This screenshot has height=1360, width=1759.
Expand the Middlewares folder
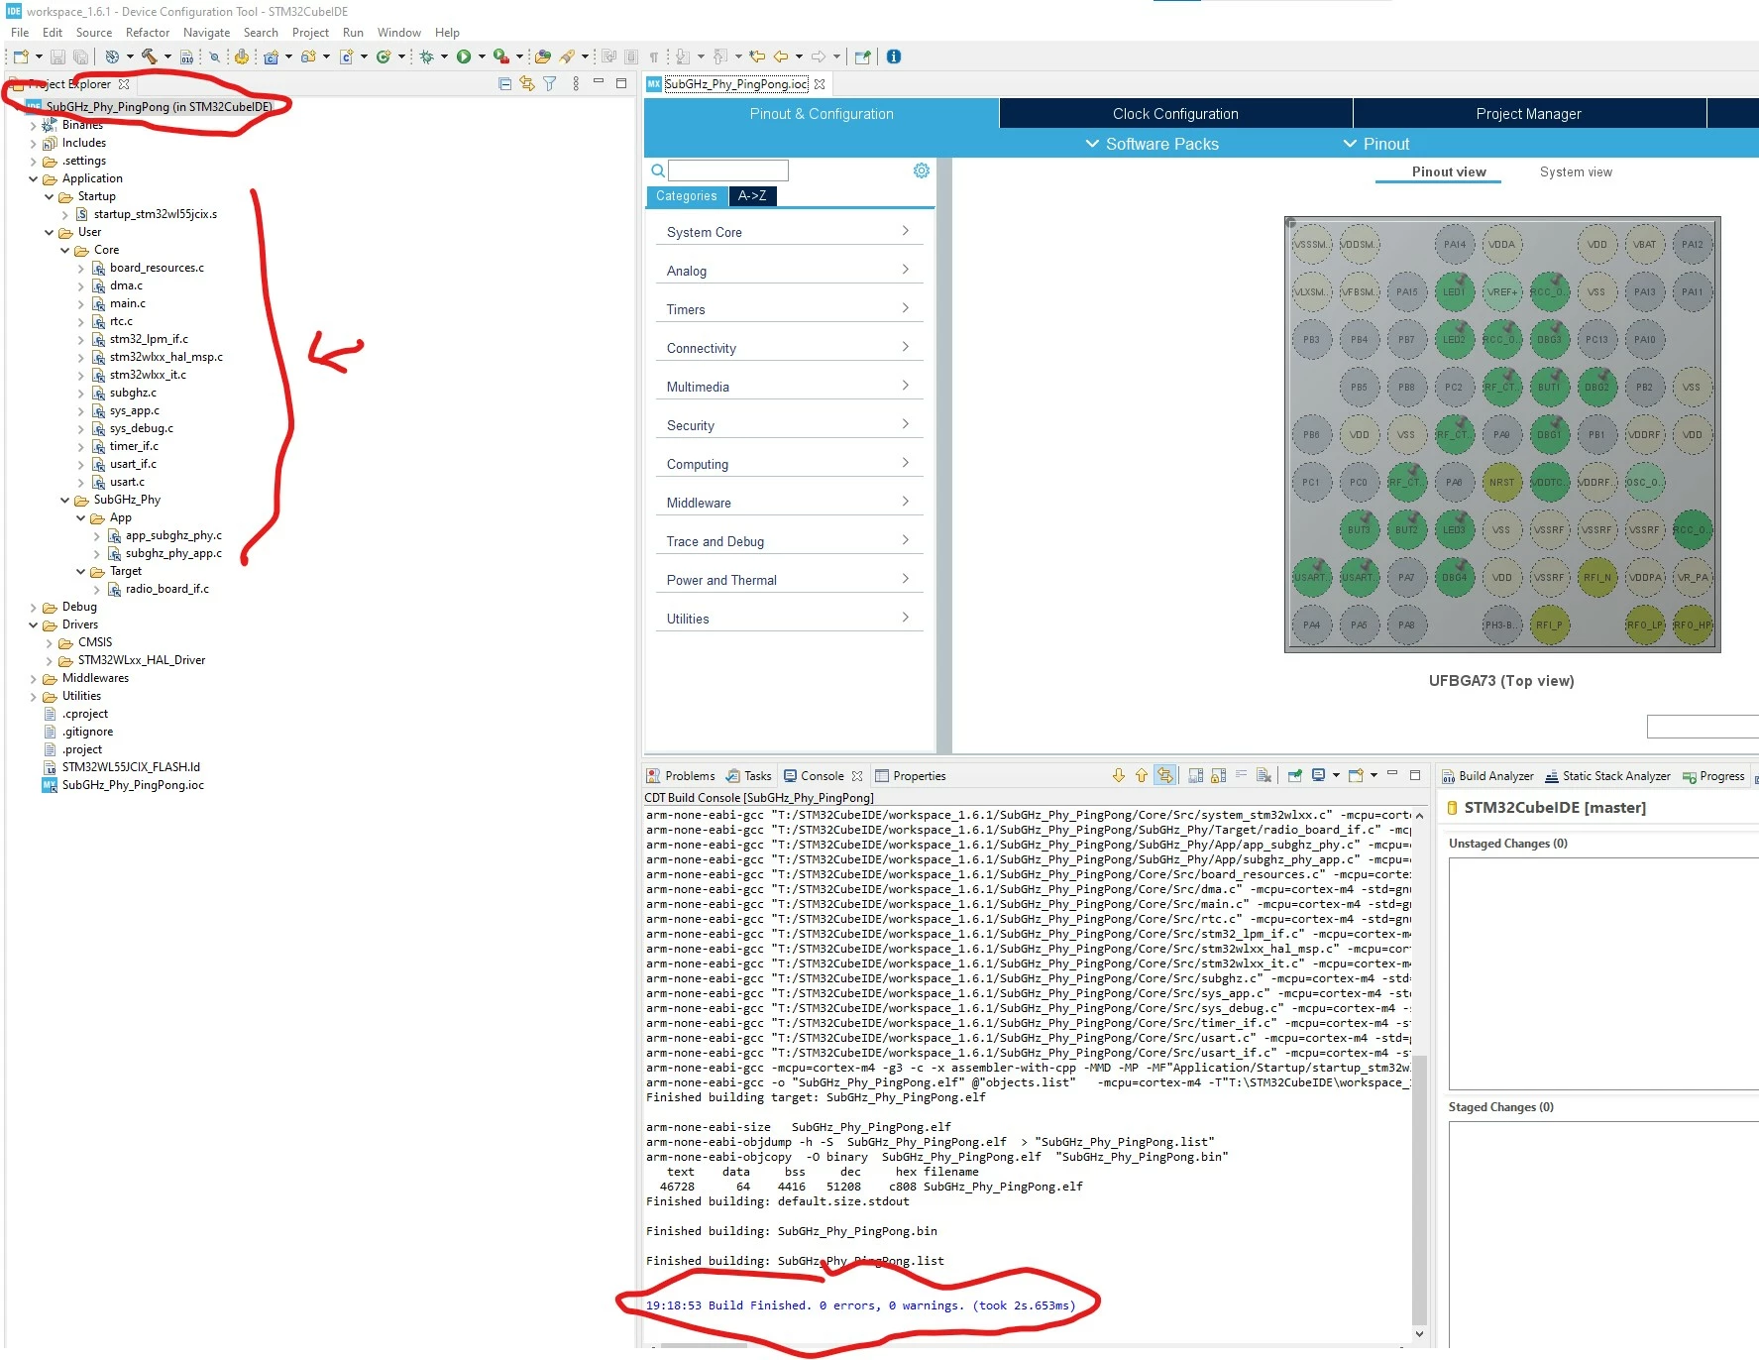(33, 678)
